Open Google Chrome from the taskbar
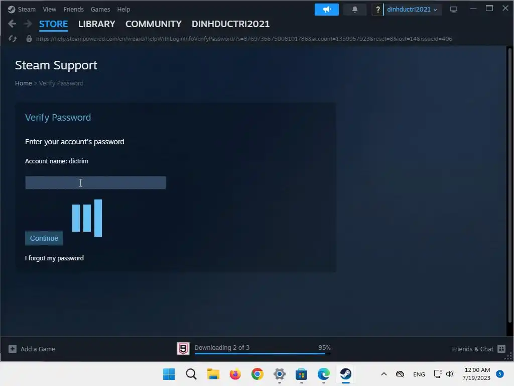 tap(258, 374)
